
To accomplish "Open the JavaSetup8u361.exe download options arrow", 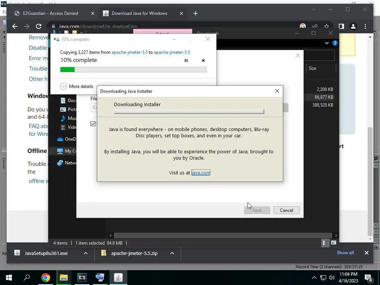I will coord(86,253).
